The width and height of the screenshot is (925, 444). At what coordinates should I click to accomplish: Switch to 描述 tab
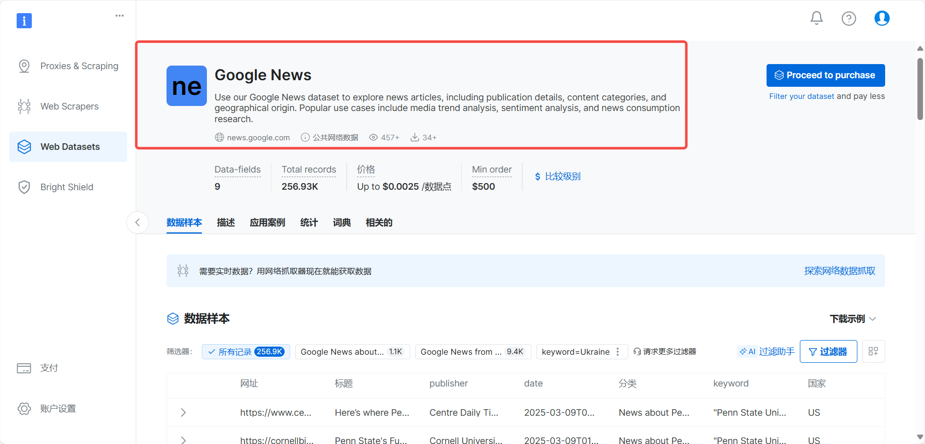point(226,223)
